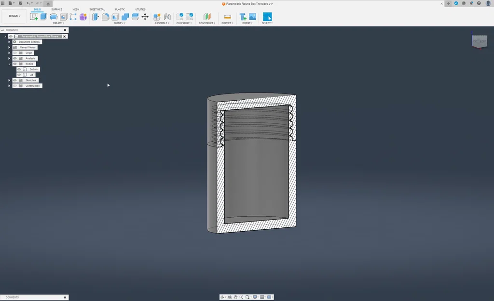Toggle visibility of the Bodies folder
The image size is (494, 301).
pyautogui.click(x=14, y=64)
